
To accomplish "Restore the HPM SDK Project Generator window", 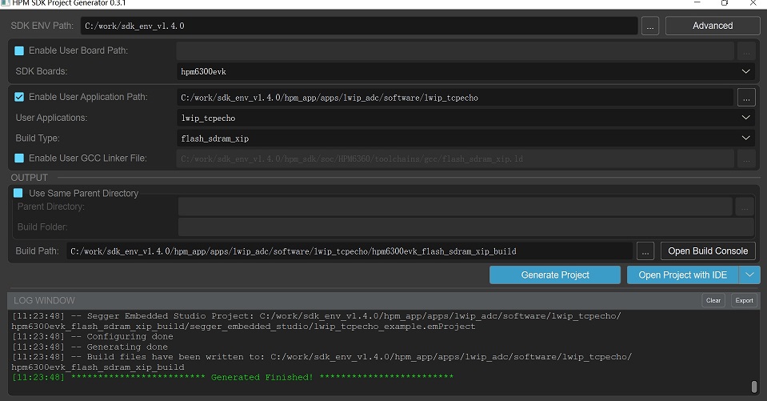I will coord(725,3).
